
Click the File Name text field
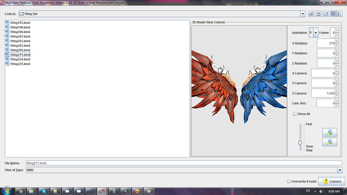coord(184,163)
